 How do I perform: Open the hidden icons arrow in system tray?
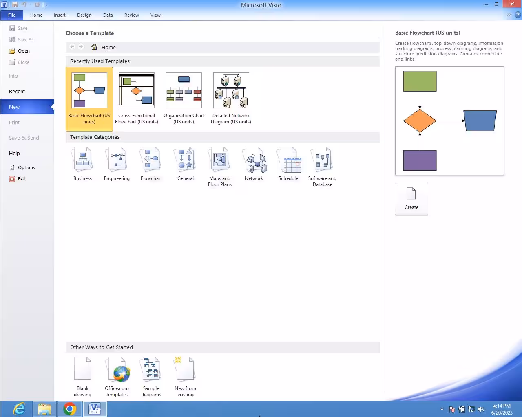442,409
